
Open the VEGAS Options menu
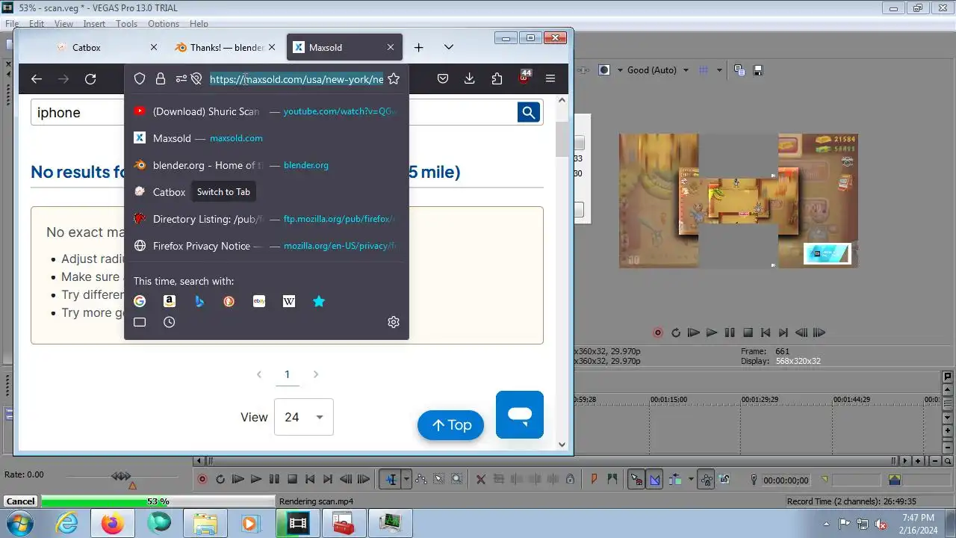click(x=164, y=24)
